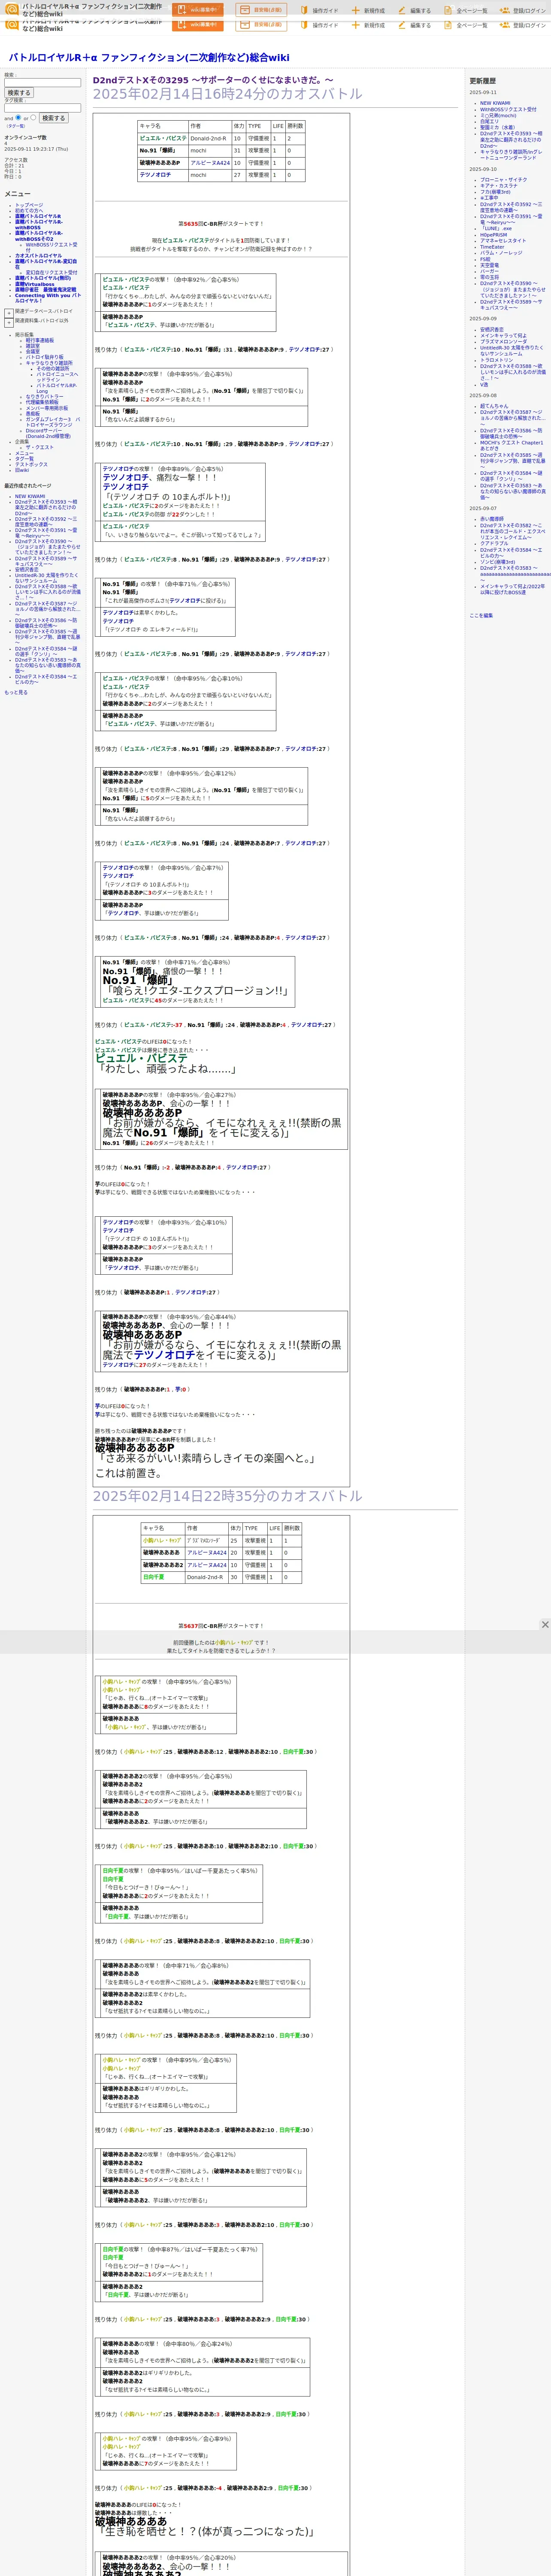Open 安栖沢香恋 in 最近作成されたページ list
The height and width of the screenshot is (2576, 551).
[27, 570]
